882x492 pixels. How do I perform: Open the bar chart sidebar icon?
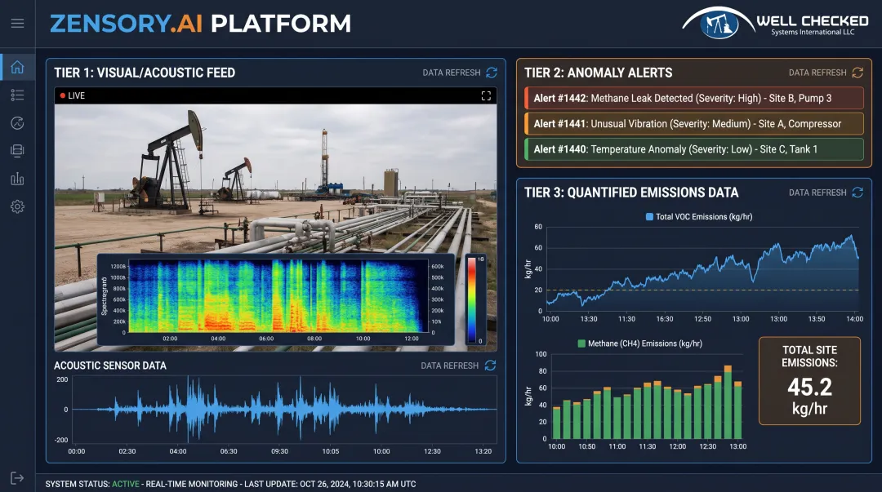click(17, 179)
